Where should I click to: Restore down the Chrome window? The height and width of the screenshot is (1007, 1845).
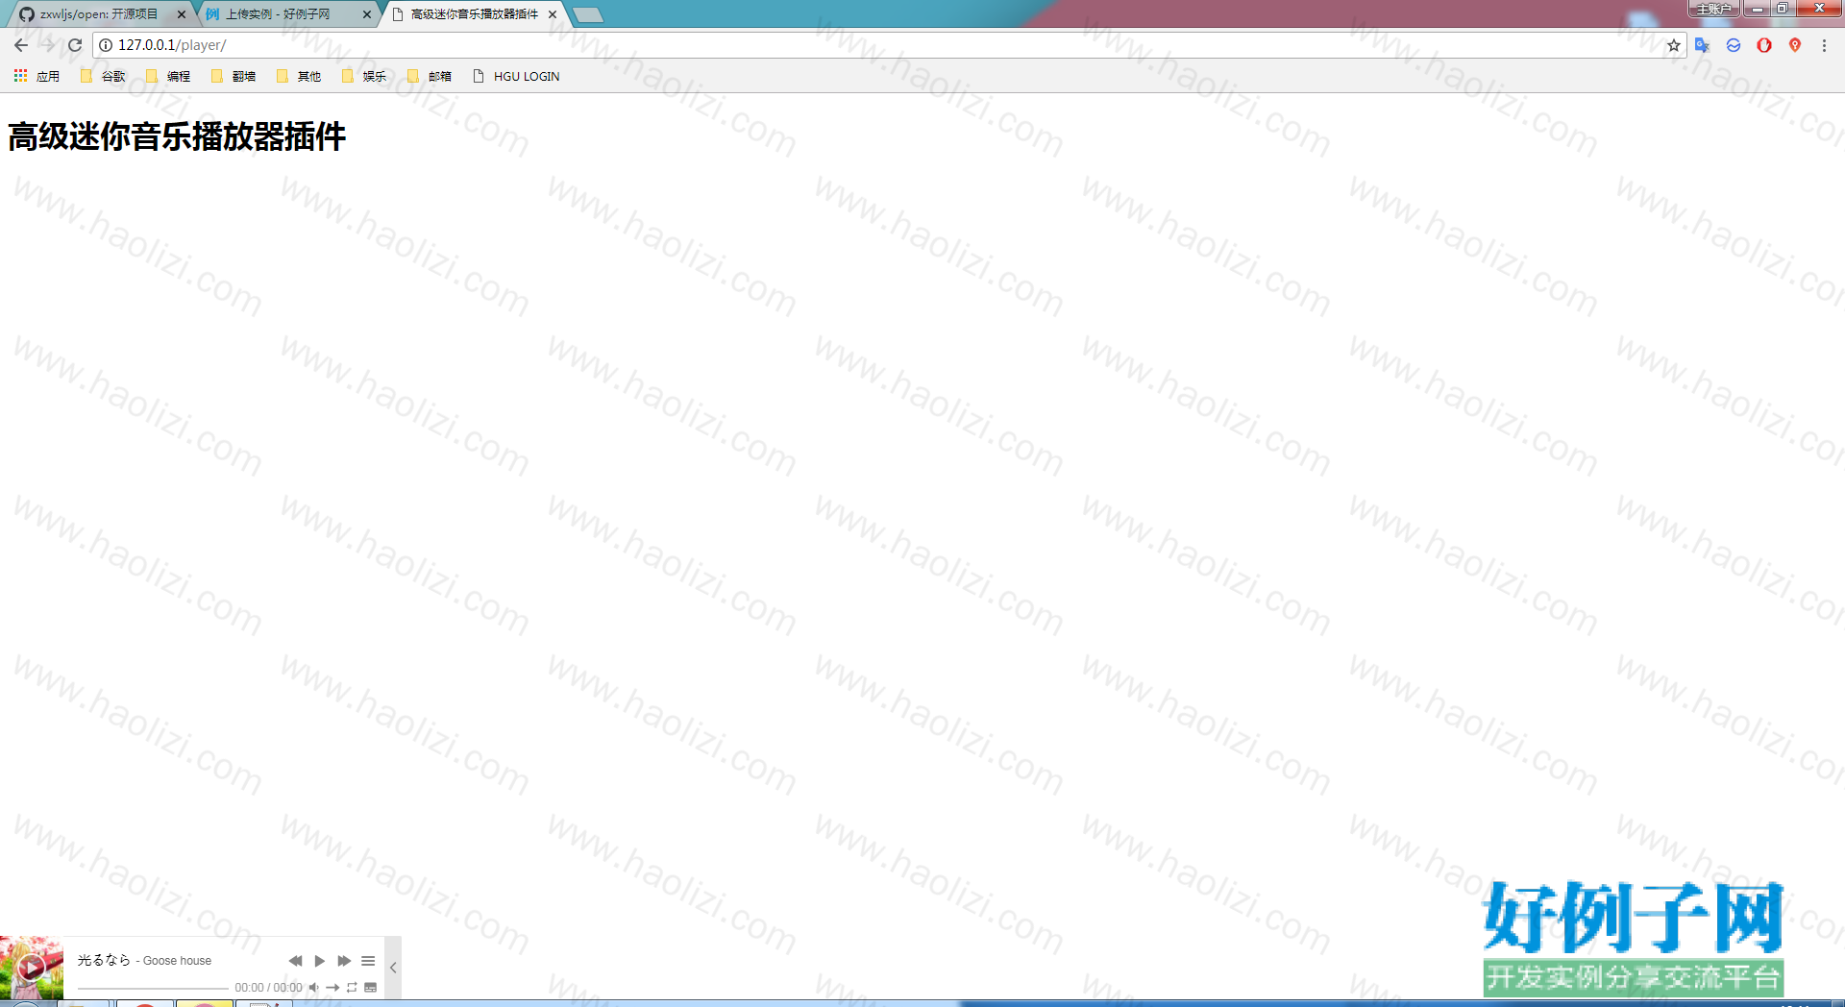[1782, 9]
